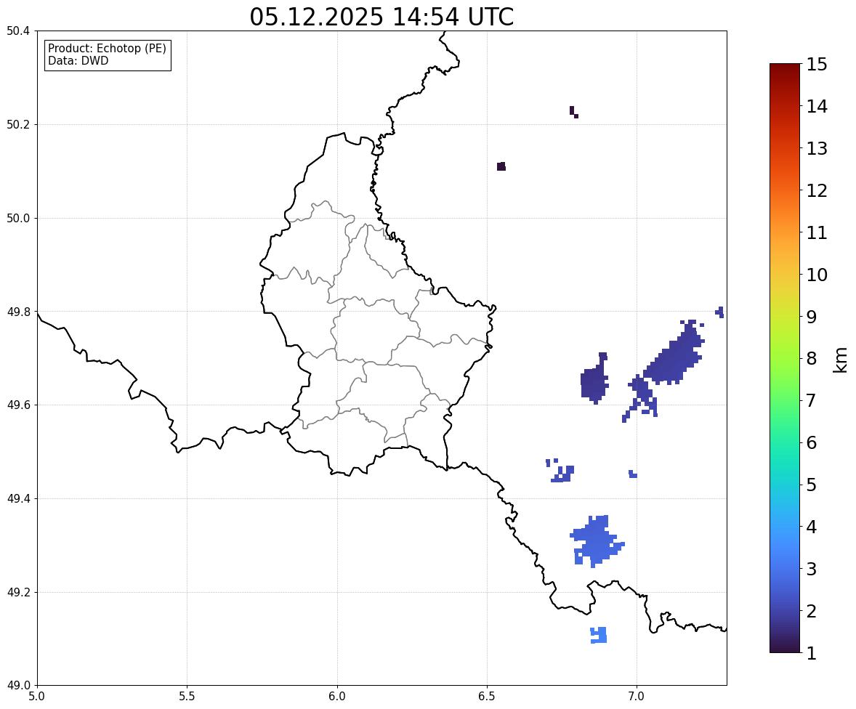856x709 pixels.
Task: Click the colorbar tick label "14"
Action: tap(817, 107)
